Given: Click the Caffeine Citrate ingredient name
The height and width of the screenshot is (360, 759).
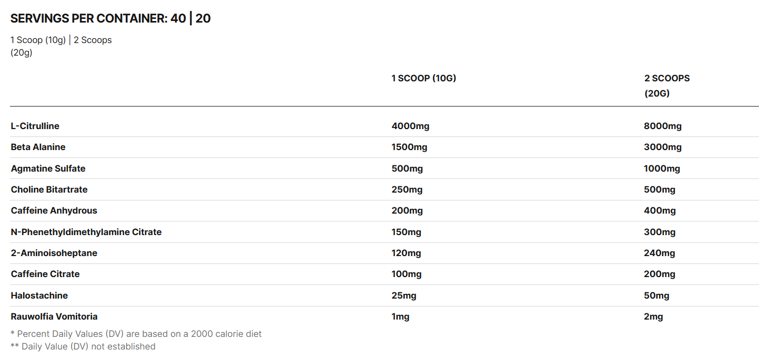Looking at the screenshot, I should pos(45,274).
